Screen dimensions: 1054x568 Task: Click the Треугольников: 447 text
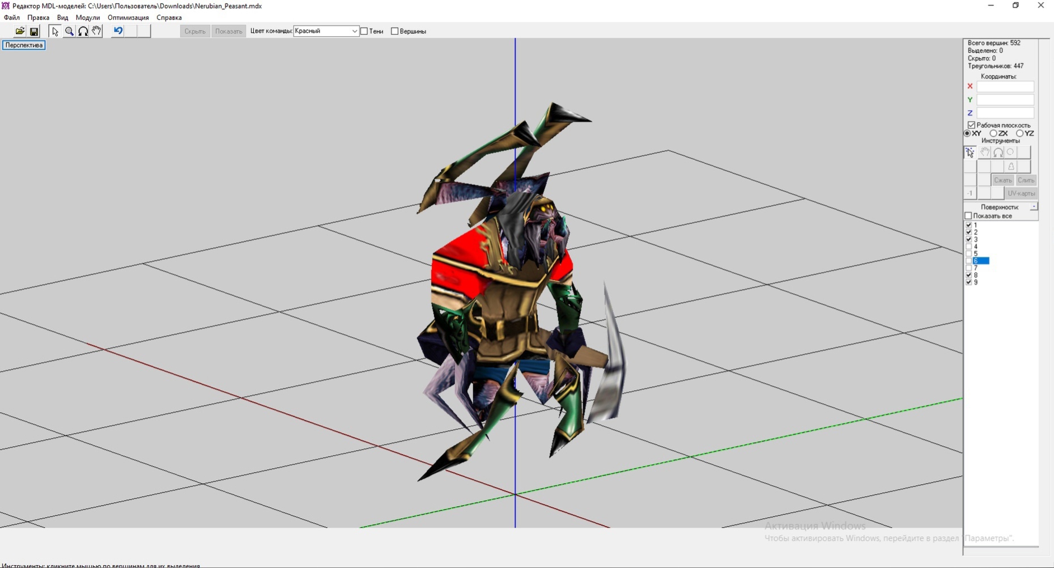click(996, 66)
